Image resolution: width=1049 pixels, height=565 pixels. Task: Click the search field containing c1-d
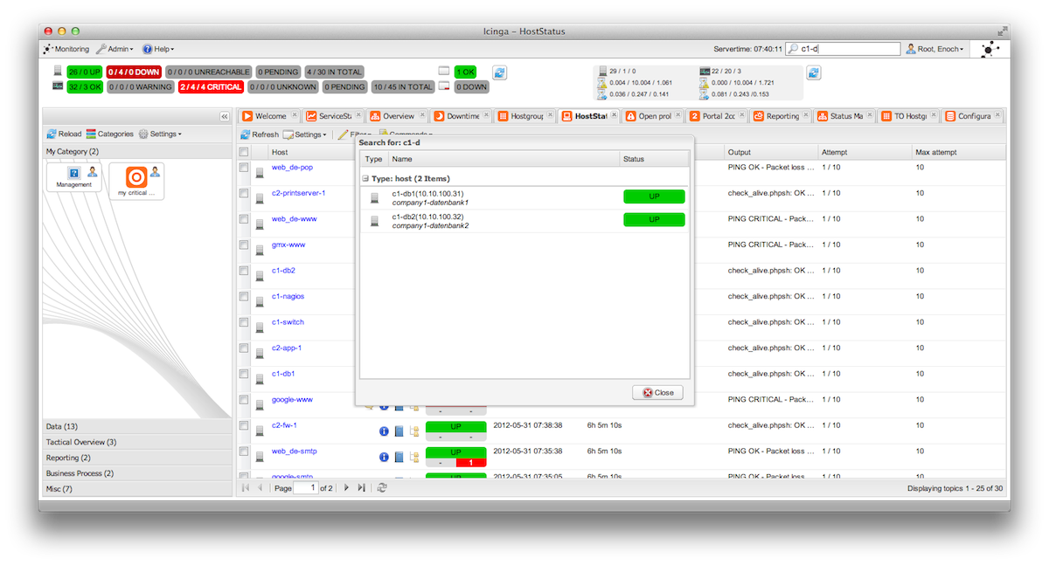[848, 50]
